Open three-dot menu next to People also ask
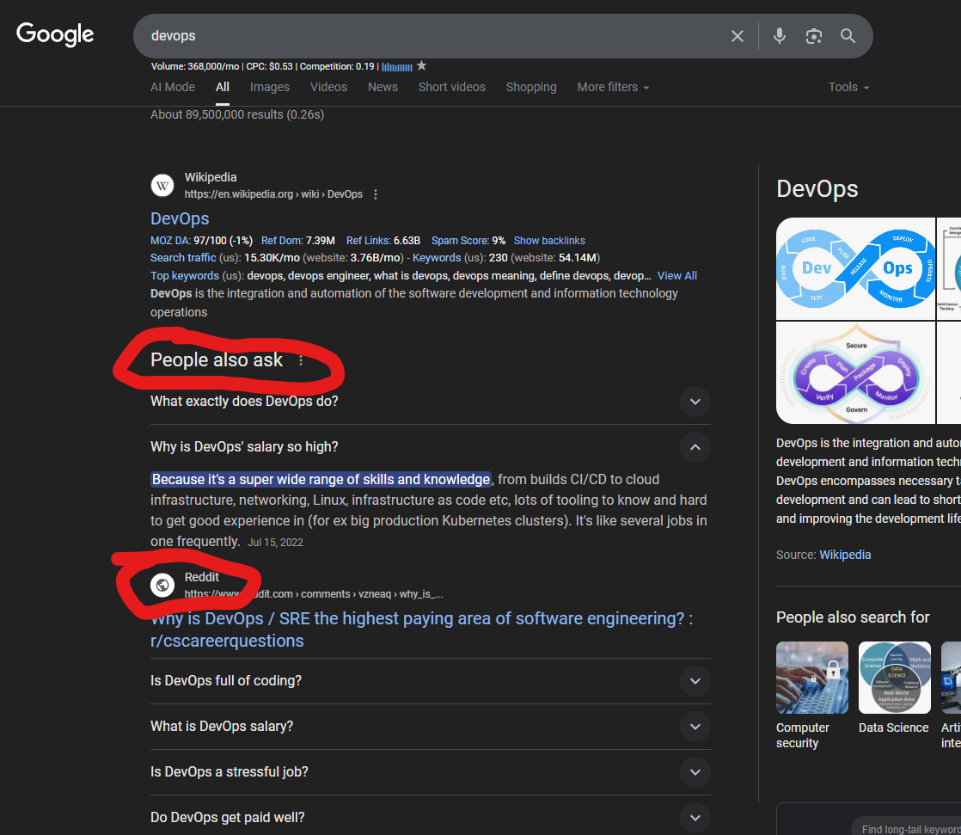The height and width of the screenshot is (835, 961). click(301, 361)
